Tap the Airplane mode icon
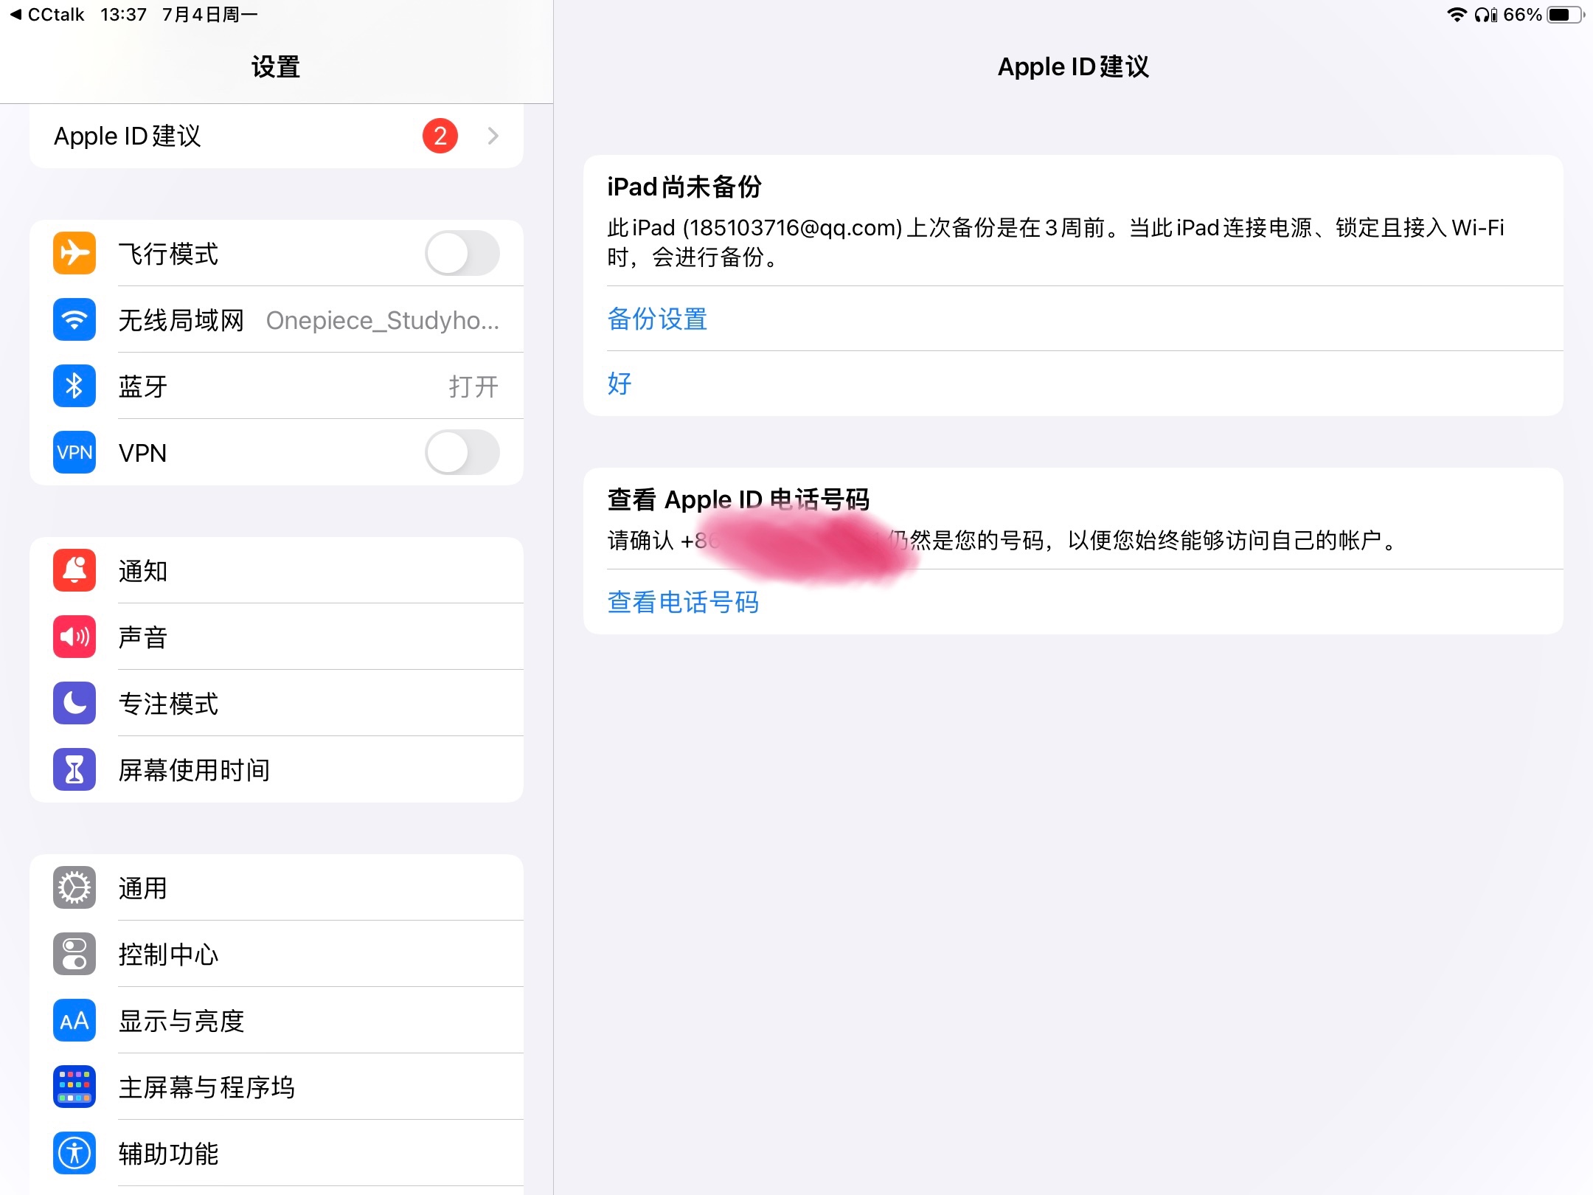This screenshot has height=1195, width=1593. pyautogui.click(x=74, y=253)
